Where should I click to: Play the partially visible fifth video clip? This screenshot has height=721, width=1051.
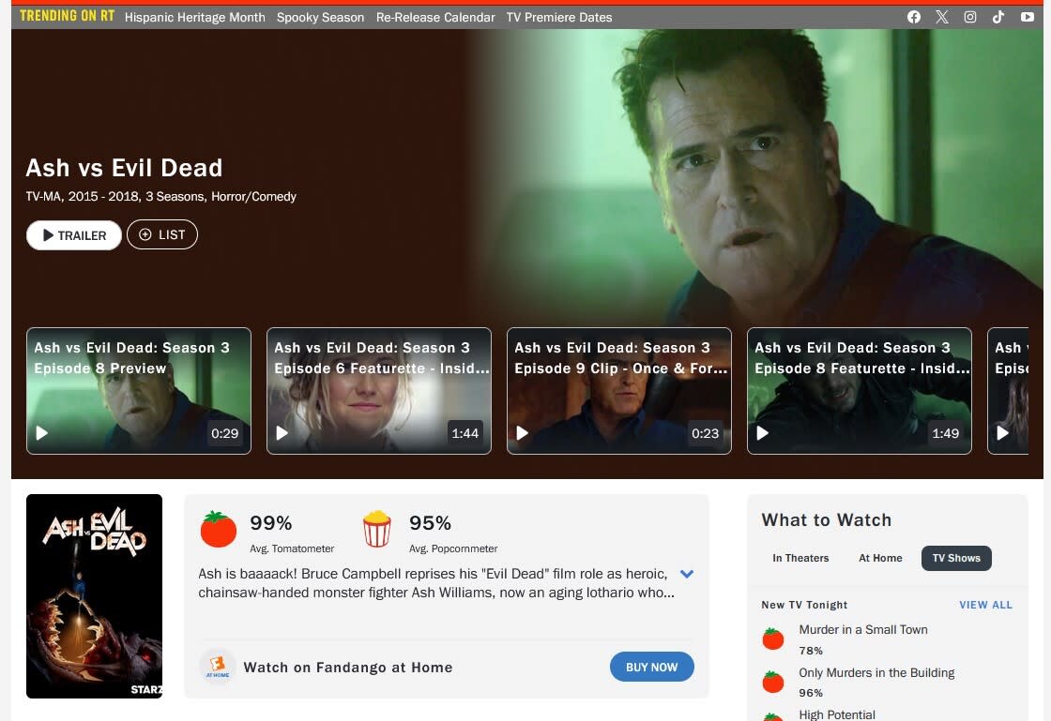(x=1003, y=433)
